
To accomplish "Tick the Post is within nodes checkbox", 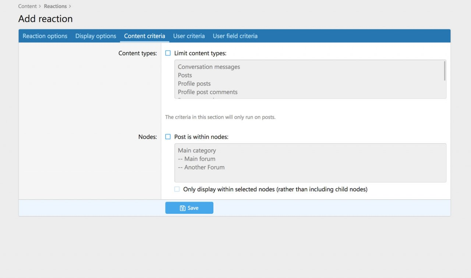I will (x=168, y=137).
